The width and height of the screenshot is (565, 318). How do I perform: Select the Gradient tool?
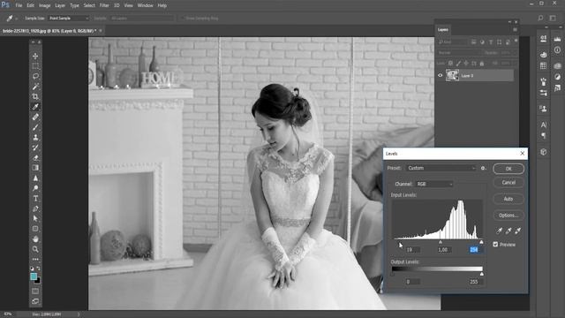tap(35, 168)
